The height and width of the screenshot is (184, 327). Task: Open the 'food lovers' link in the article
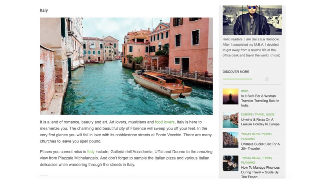165,122
